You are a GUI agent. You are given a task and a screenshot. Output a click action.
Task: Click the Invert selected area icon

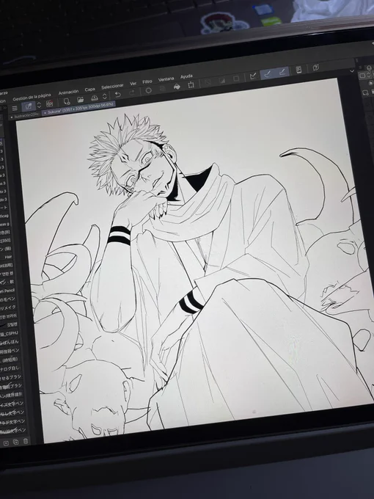pyautogui.click(x=222, y=81)
